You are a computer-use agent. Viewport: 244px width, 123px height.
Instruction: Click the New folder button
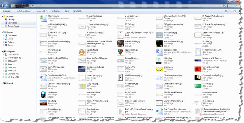[78, 11]
